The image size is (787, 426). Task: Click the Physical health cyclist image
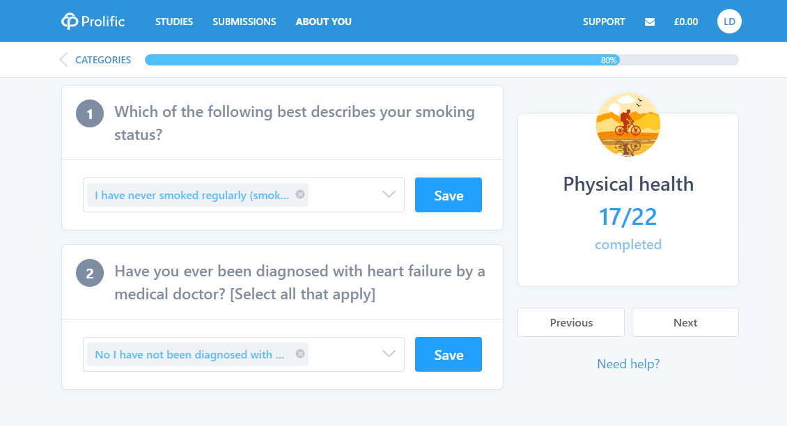point(628,125)
